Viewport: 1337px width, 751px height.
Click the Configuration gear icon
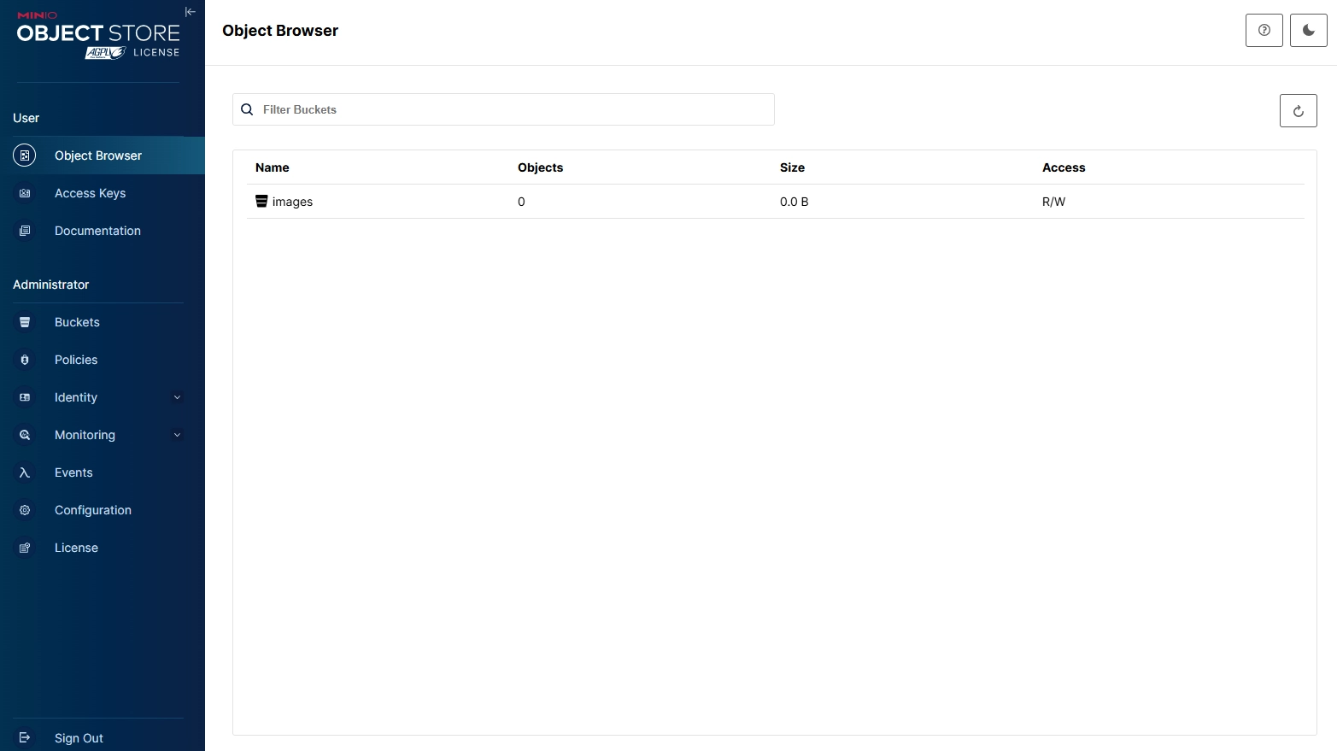point(25,510)
